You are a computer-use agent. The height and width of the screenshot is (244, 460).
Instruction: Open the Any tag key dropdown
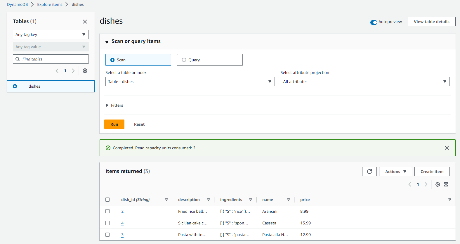[51, 34]
